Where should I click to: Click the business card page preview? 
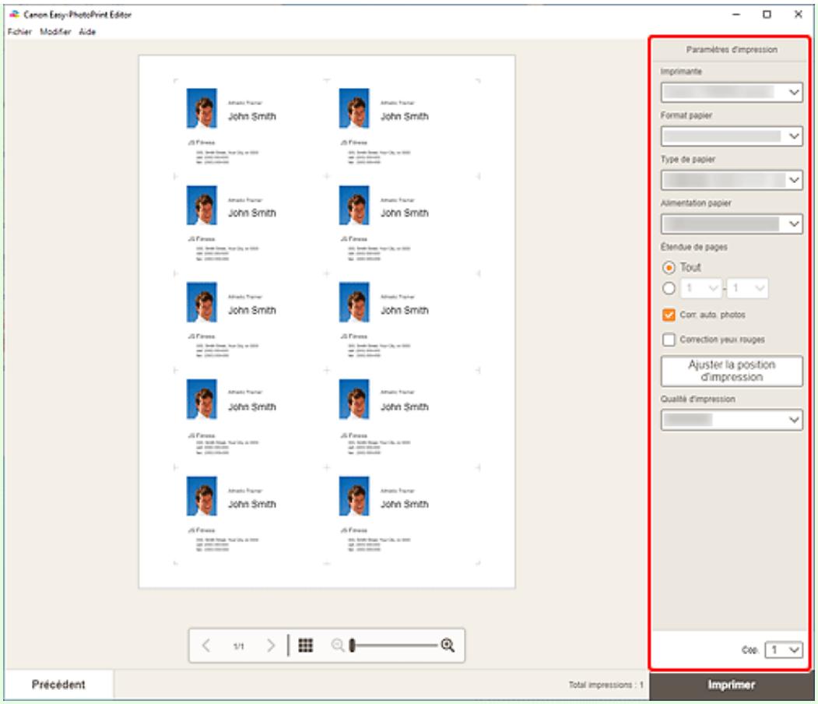coord(327,322)
